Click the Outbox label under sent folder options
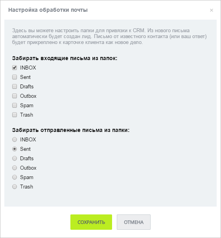The image size is (221, 238). pyautogui.click(x=28, y=168)
